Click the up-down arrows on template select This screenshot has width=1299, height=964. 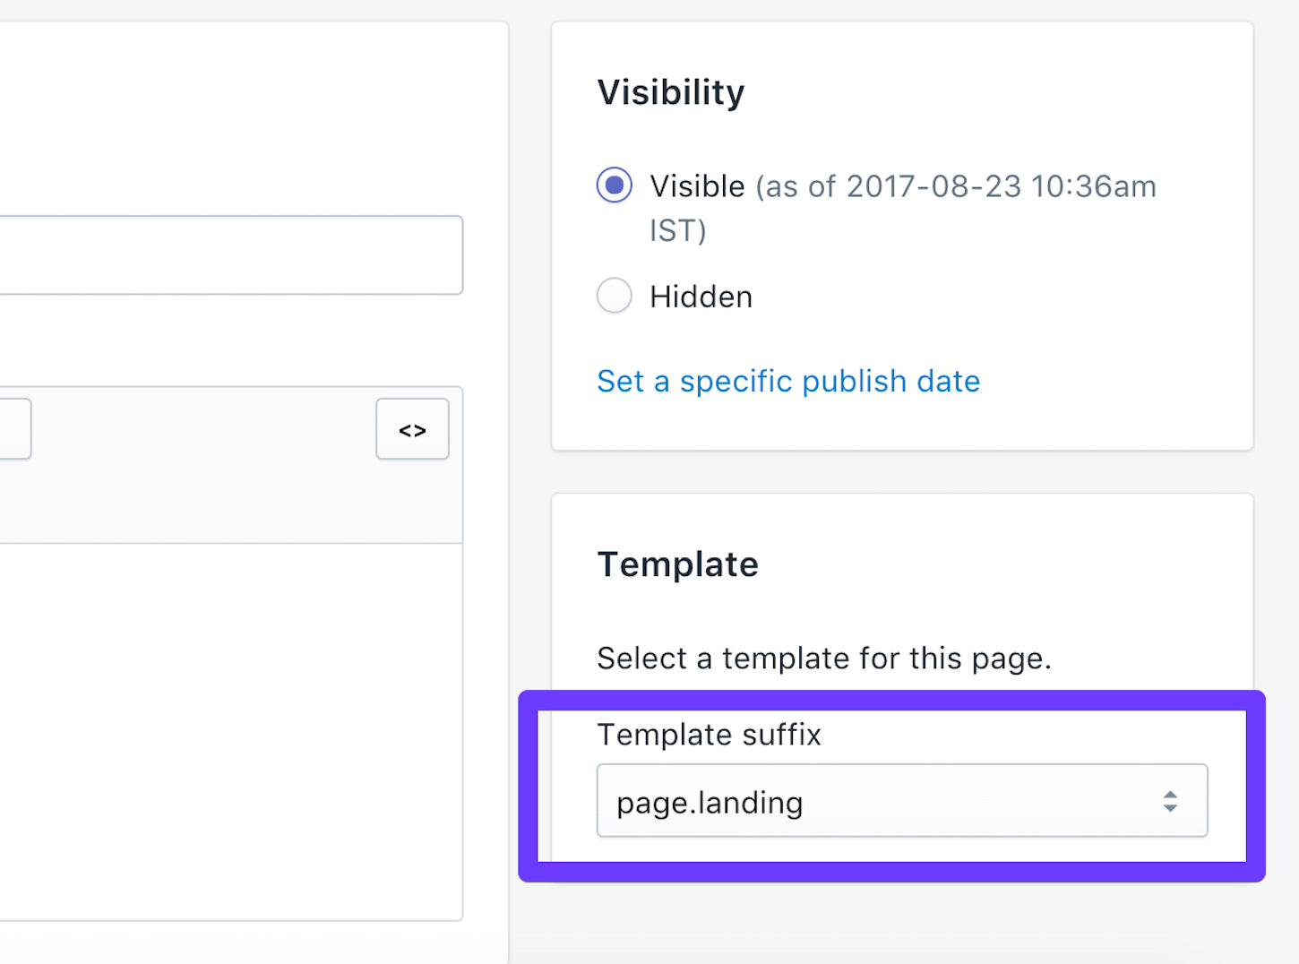pyautogui.click(x=1170, y=801)
